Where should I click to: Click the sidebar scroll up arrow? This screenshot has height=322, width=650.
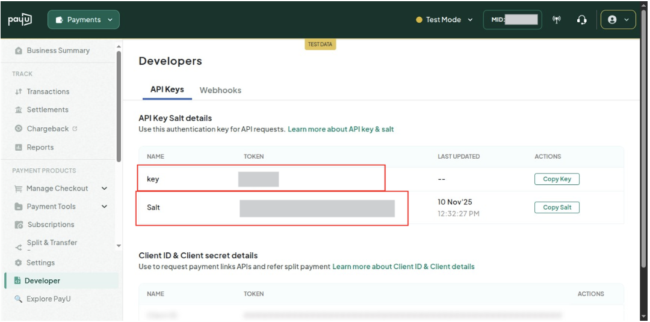tap(119, 46)
